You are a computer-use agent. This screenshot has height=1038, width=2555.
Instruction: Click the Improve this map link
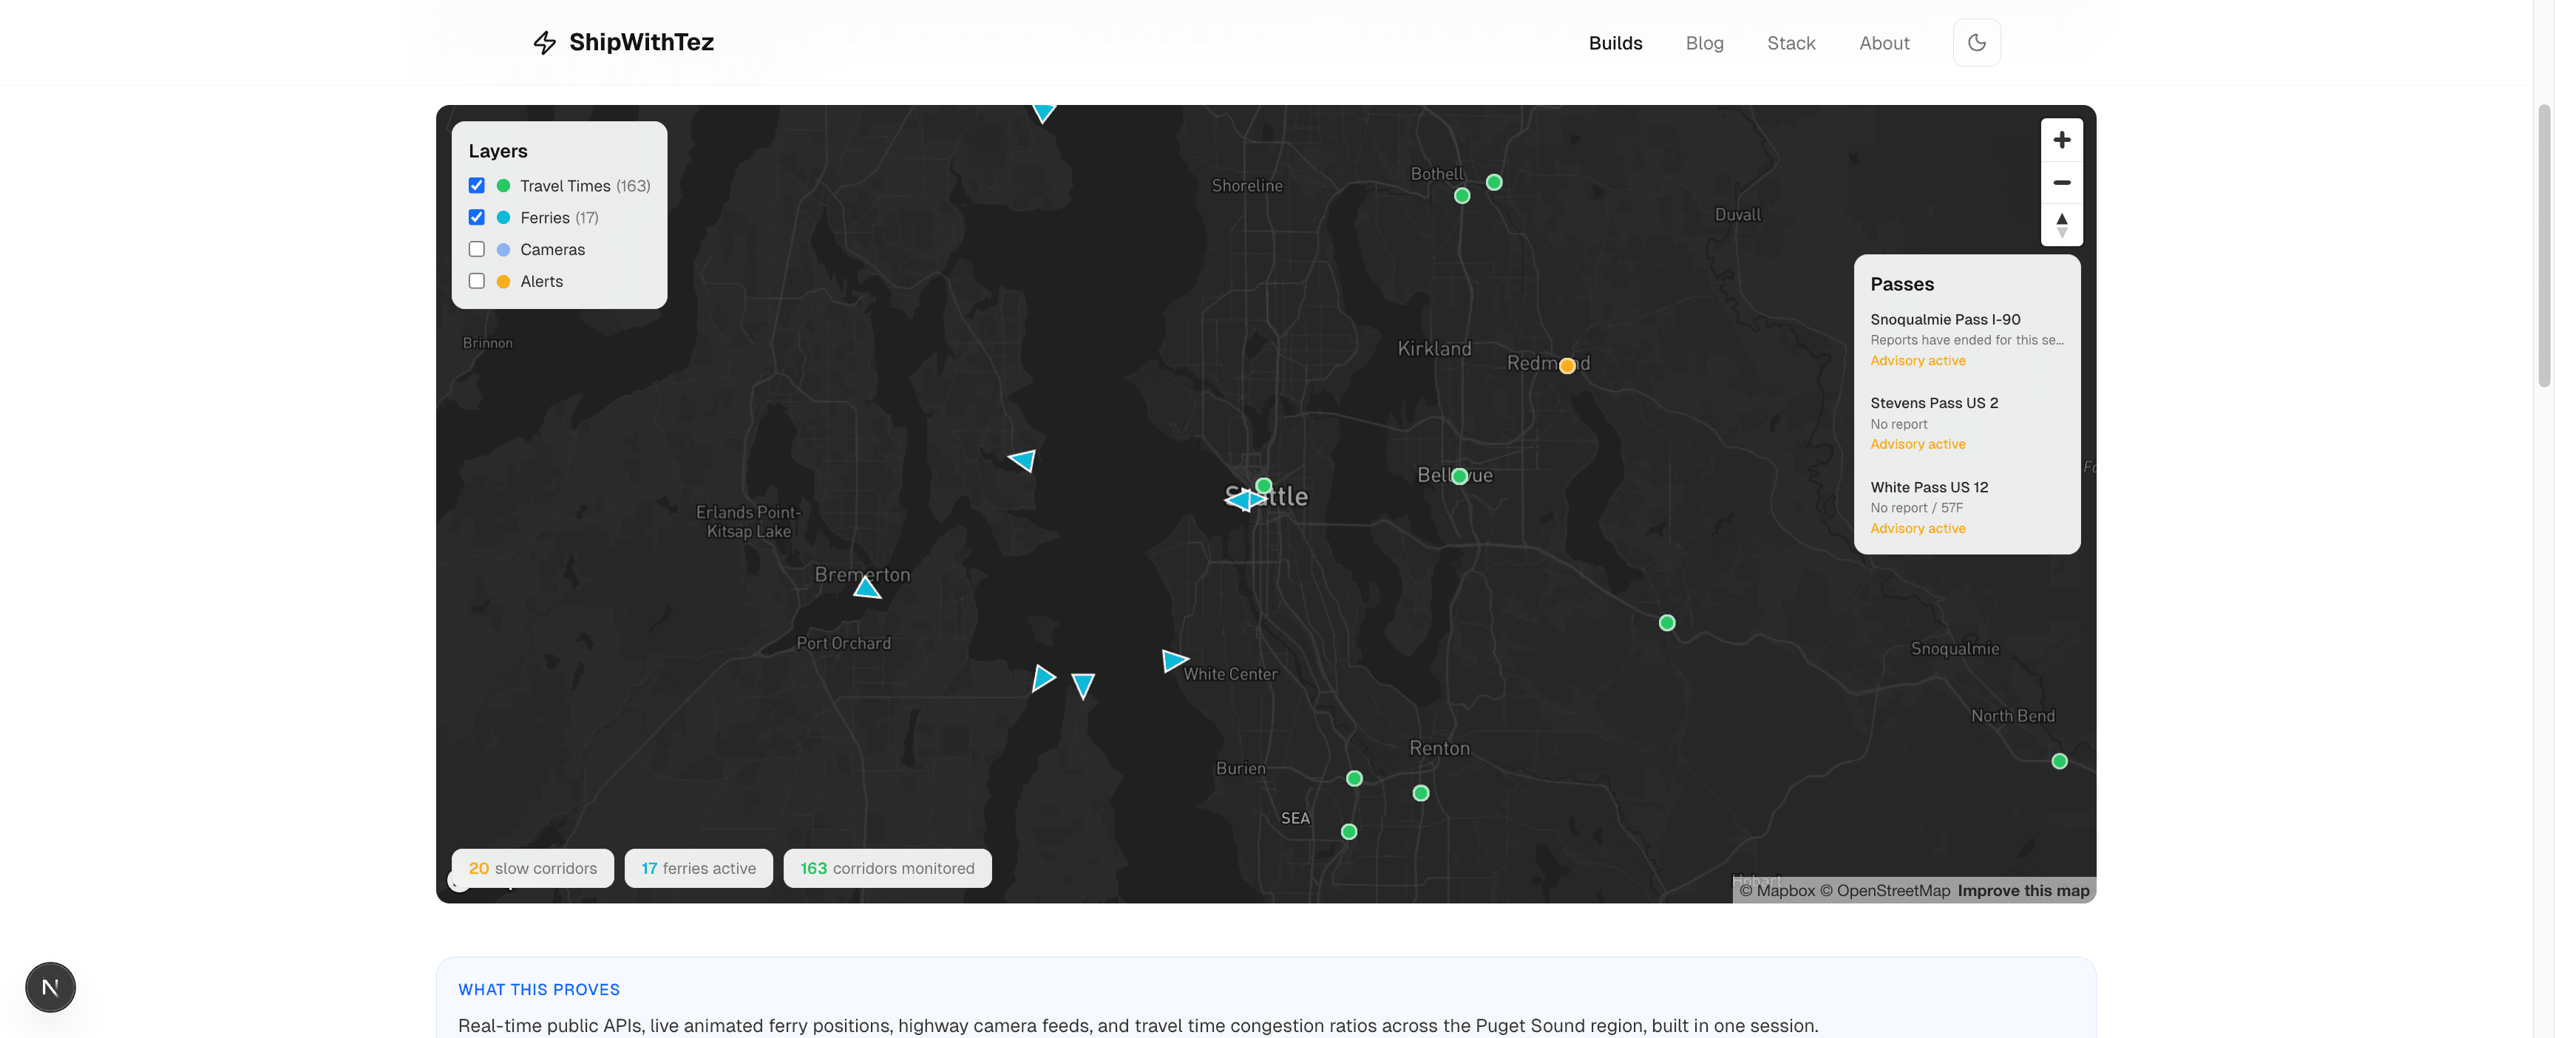tap(2023, 890)
